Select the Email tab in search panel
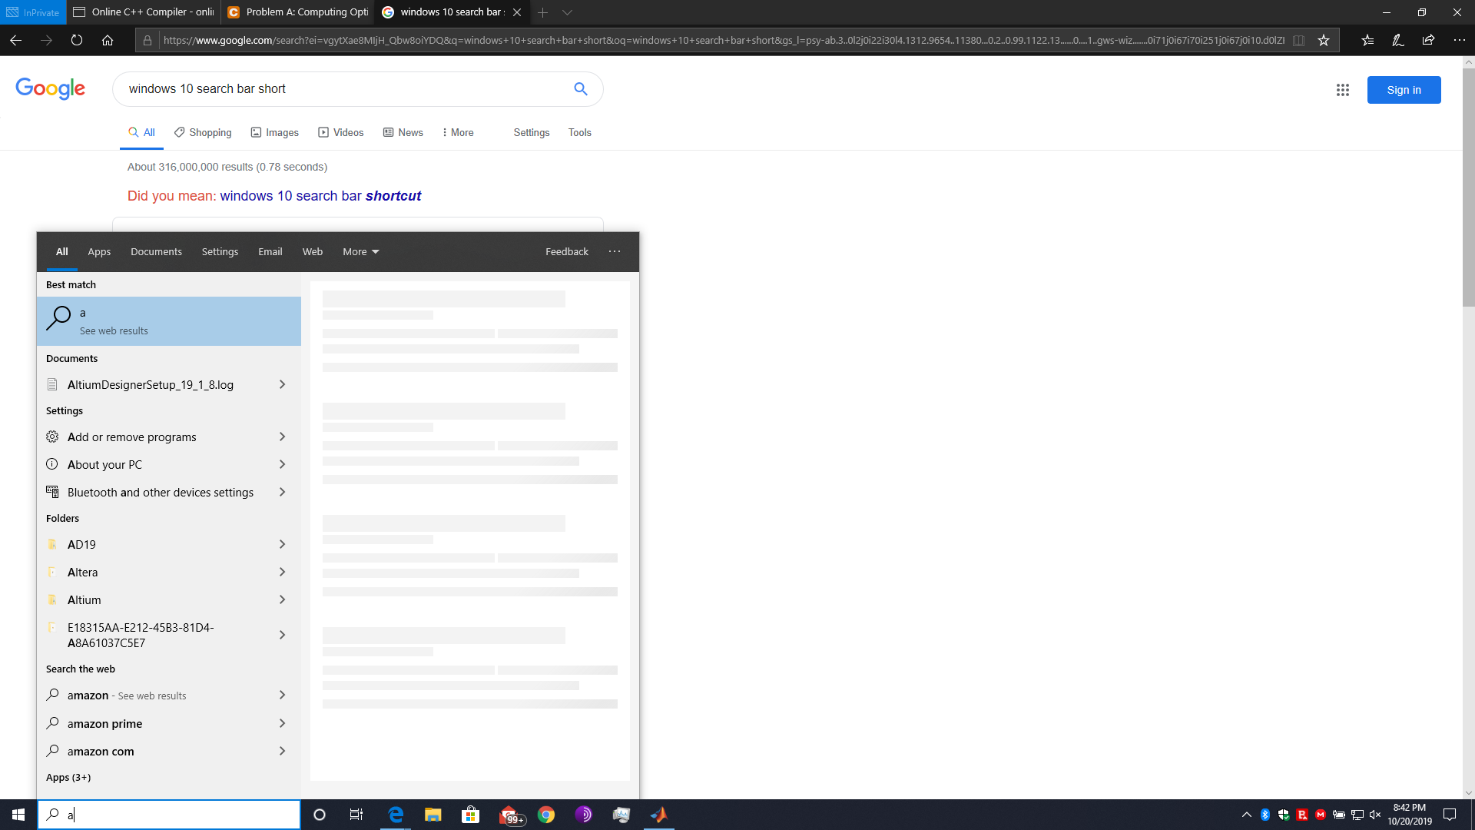 coord(270,252)
